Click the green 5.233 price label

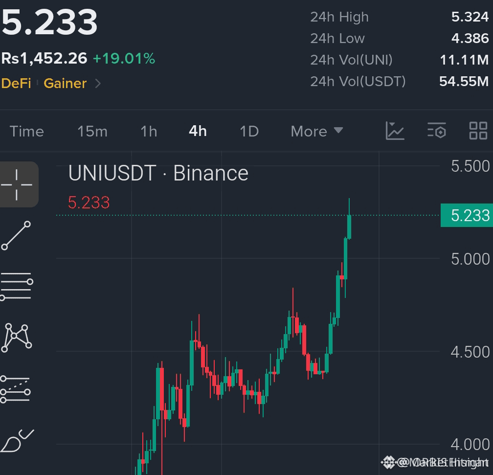point(467,215)
